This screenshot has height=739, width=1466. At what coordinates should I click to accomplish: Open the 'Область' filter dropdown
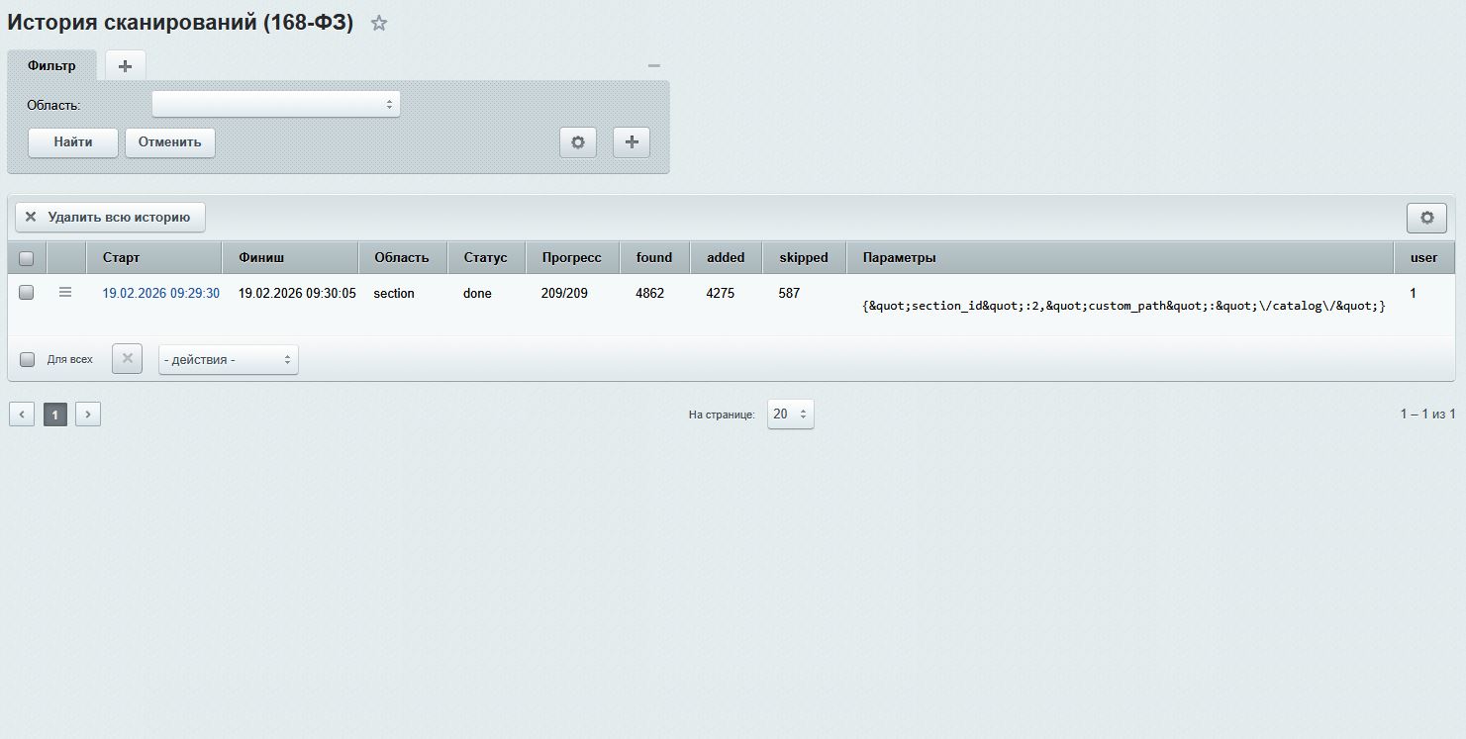tap(275, 104)
